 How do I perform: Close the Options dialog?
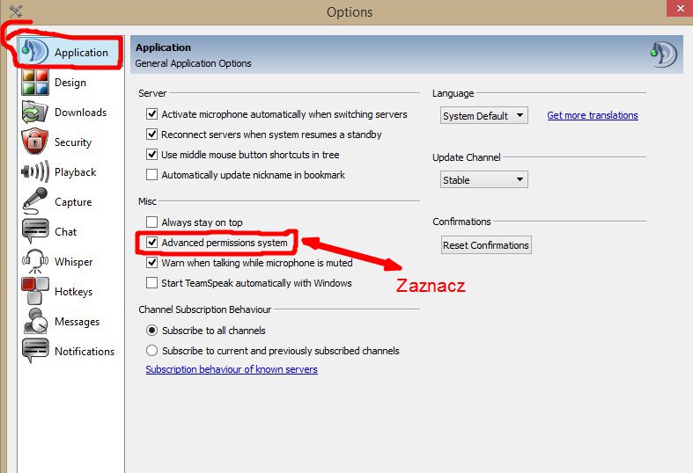(680, 9)
